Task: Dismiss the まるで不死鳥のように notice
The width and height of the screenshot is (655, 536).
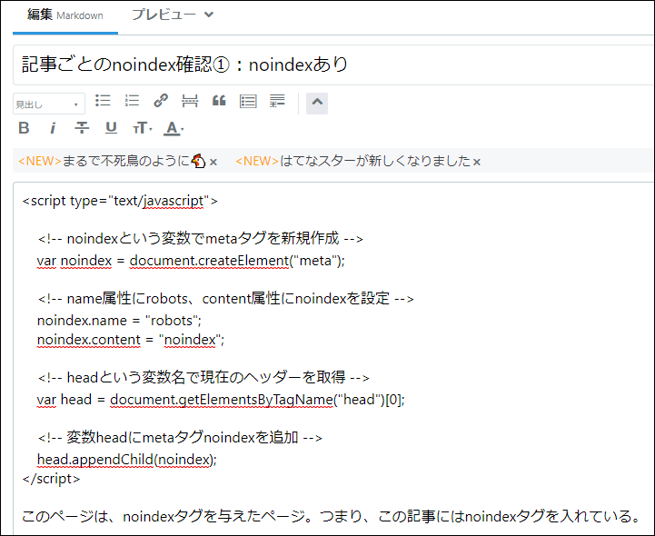Action: 213,162
